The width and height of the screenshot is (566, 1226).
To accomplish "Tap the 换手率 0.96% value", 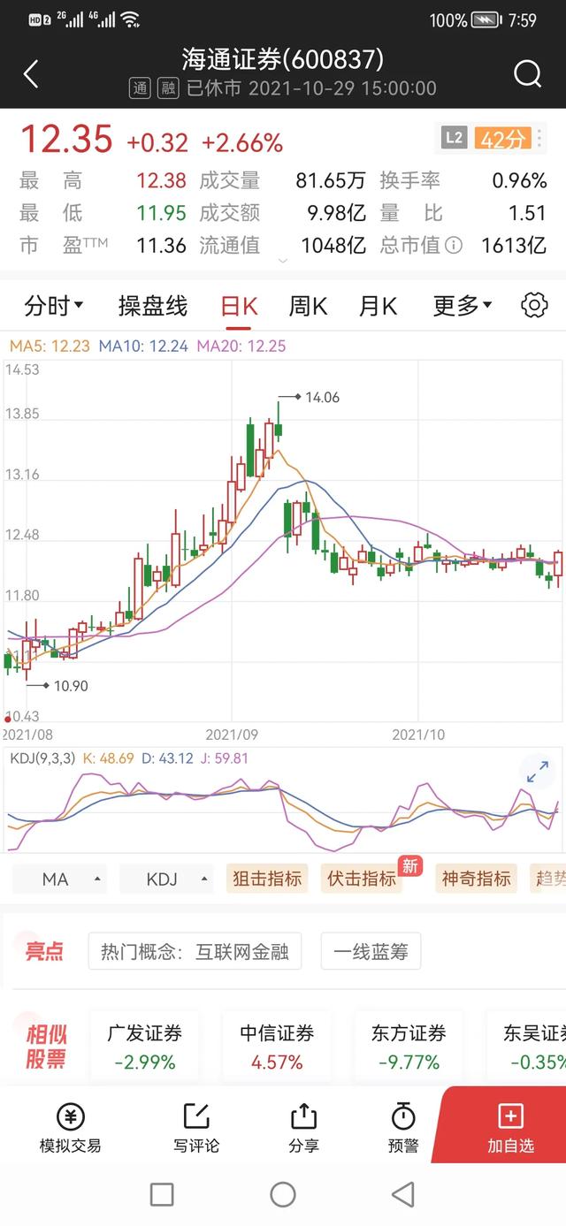I will 519,181.
